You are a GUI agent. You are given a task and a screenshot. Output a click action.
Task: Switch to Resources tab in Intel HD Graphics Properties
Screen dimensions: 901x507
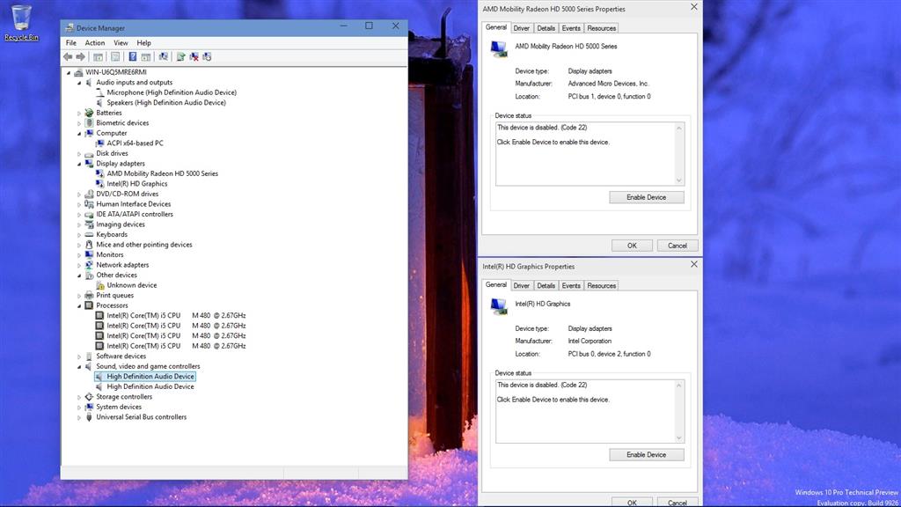602,286
